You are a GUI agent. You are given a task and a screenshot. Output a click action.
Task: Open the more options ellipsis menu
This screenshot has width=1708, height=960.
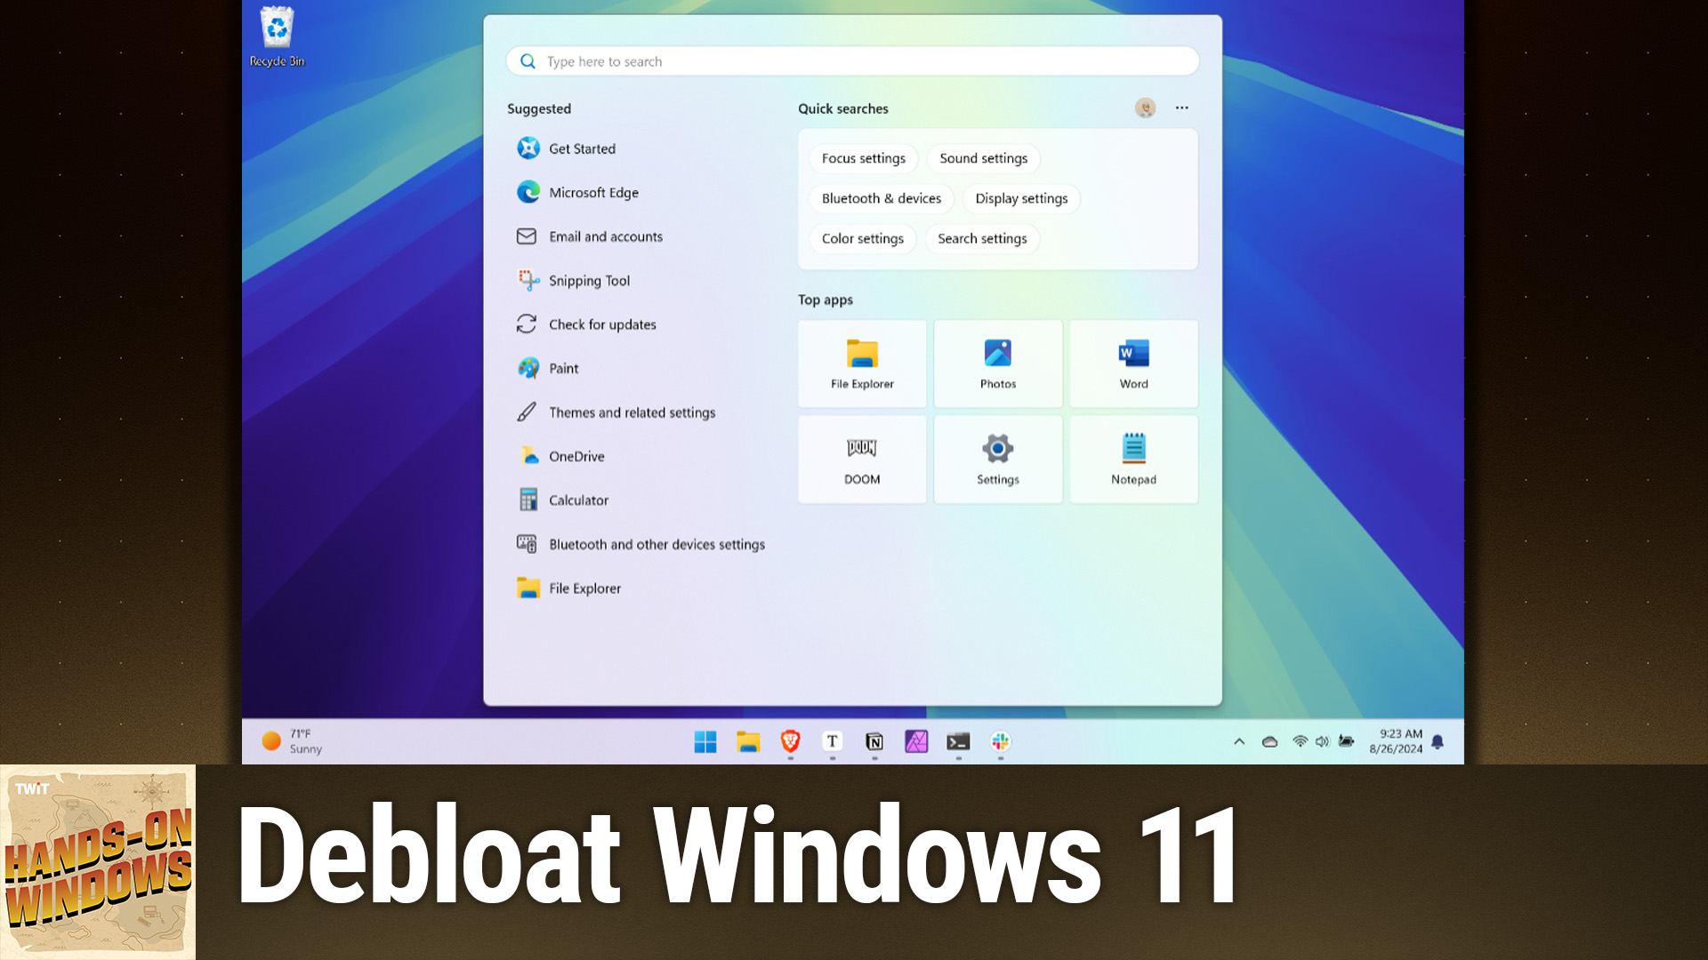tap(1181, 108)
